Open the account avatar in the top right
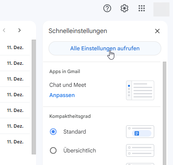This screenshot has width=173, height=165. click(x=161, y=9)
